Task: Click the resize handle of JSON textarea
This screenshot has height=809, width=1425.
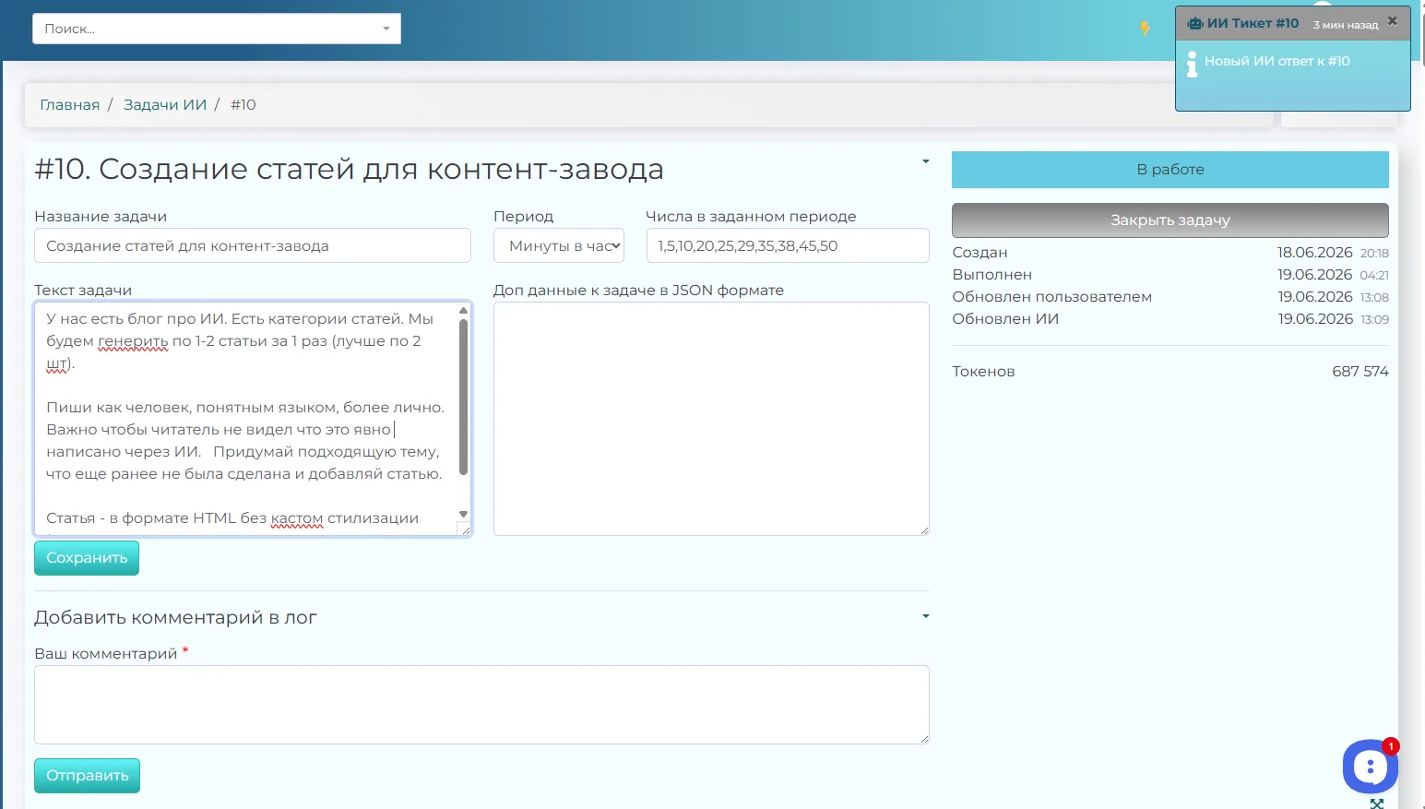Action: click(x=924, y=530)
